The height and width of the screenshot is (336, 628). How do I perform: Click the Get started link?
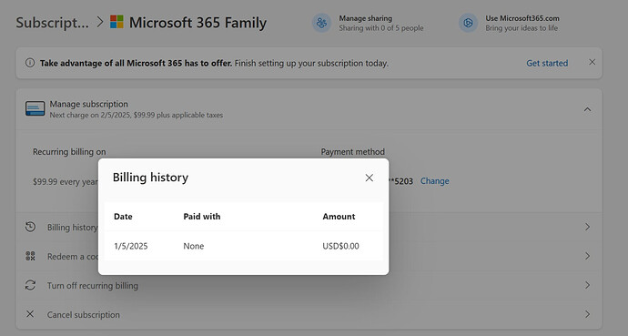[x=547, y=63]
